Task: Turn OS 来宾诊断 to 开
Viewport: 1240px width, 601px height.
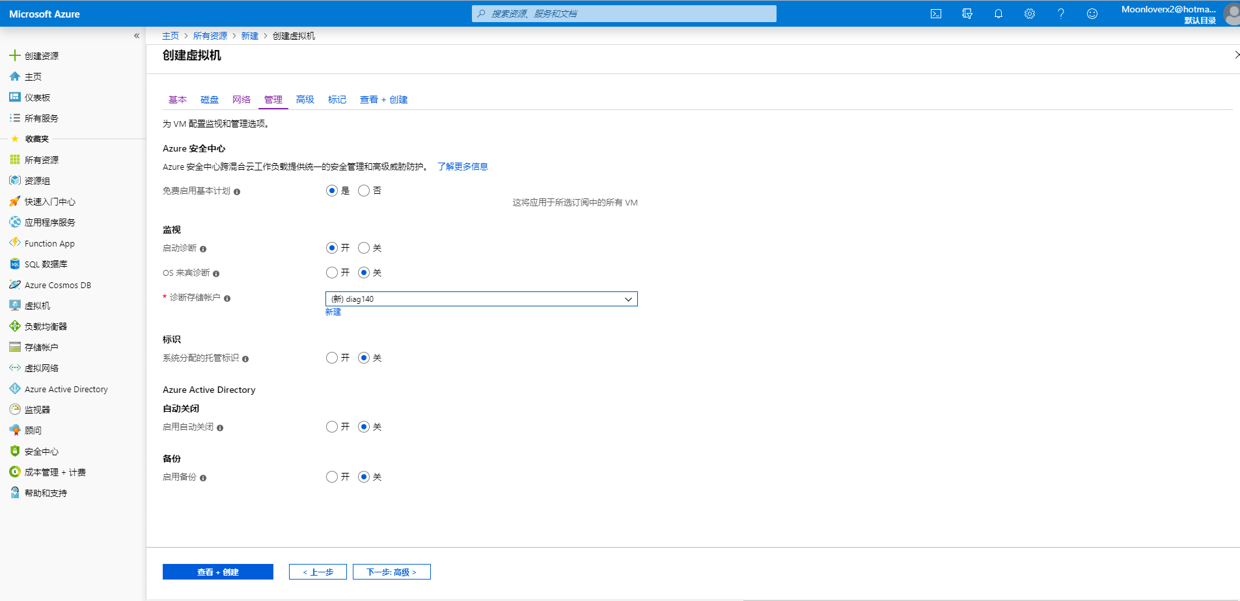Action: (332, 273)
